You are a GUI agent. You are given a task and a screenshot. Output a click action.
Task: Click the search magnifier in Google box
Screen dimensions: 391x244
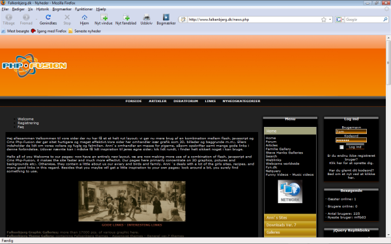(385, 20)
